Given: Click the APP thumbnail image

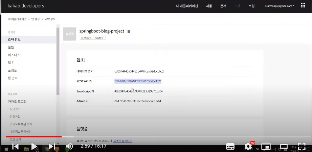Looking at the screenshot, I should click(70, 34).
